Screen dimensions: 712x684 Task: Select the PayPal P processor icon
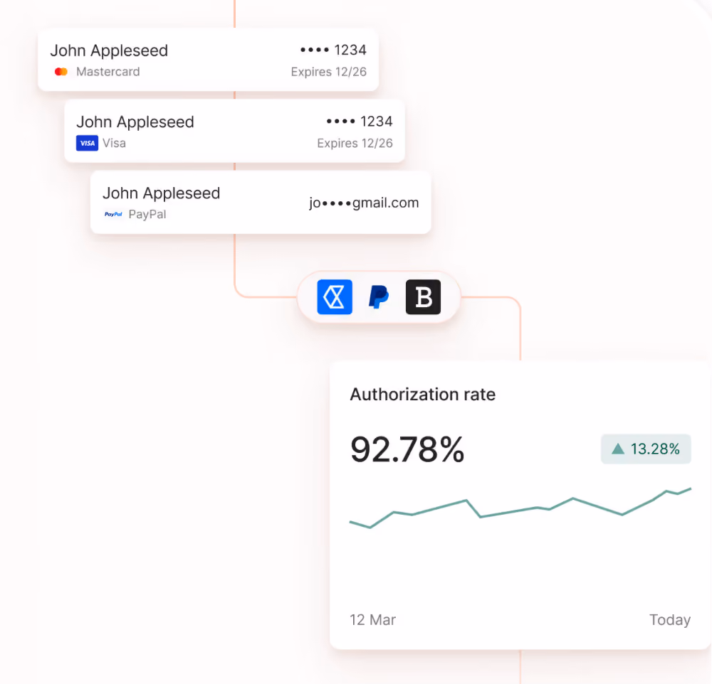378,297
